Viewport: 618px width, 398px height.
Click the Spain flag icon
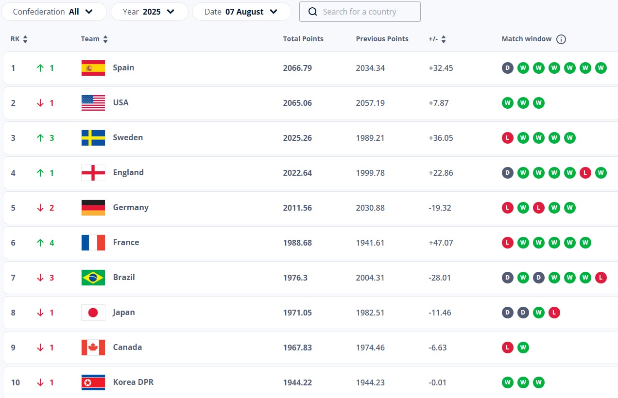click(93, 68)
